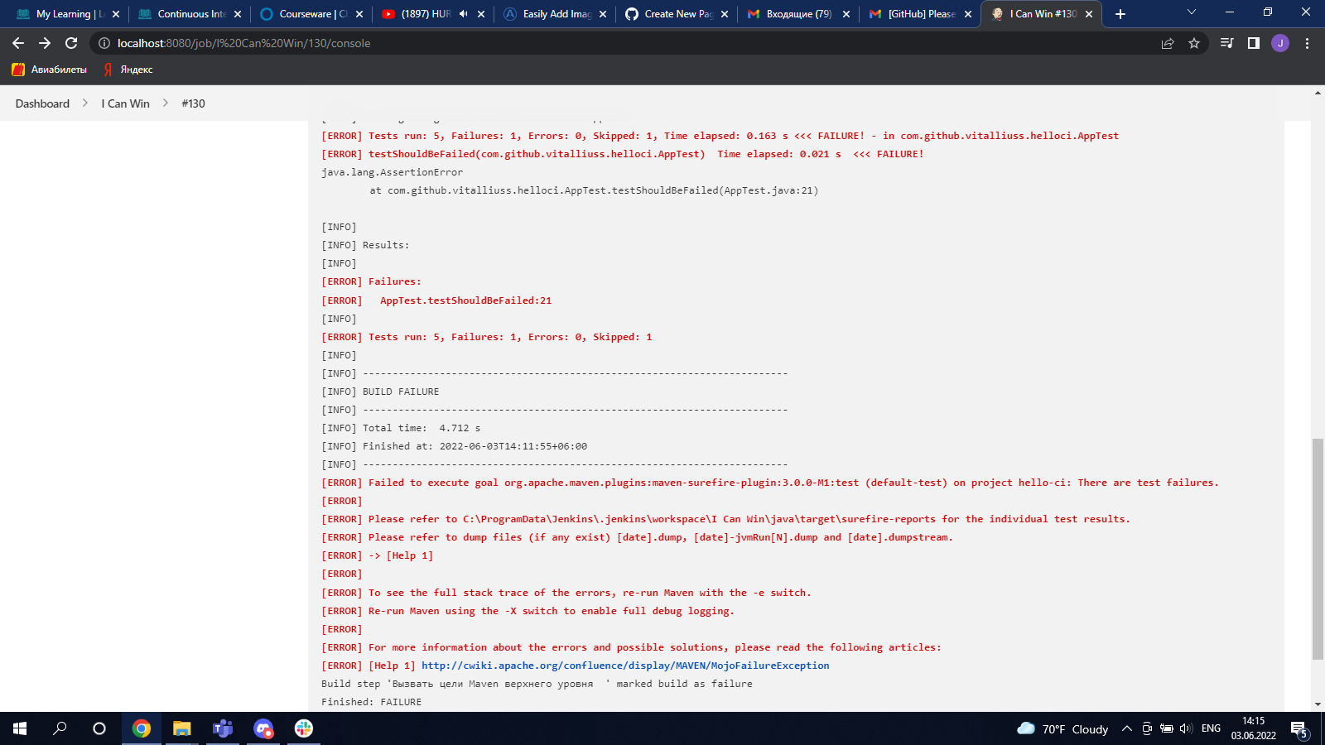Open I Can Win breadcrumb
Screen dimensions: 1325x745
[126, 103]
